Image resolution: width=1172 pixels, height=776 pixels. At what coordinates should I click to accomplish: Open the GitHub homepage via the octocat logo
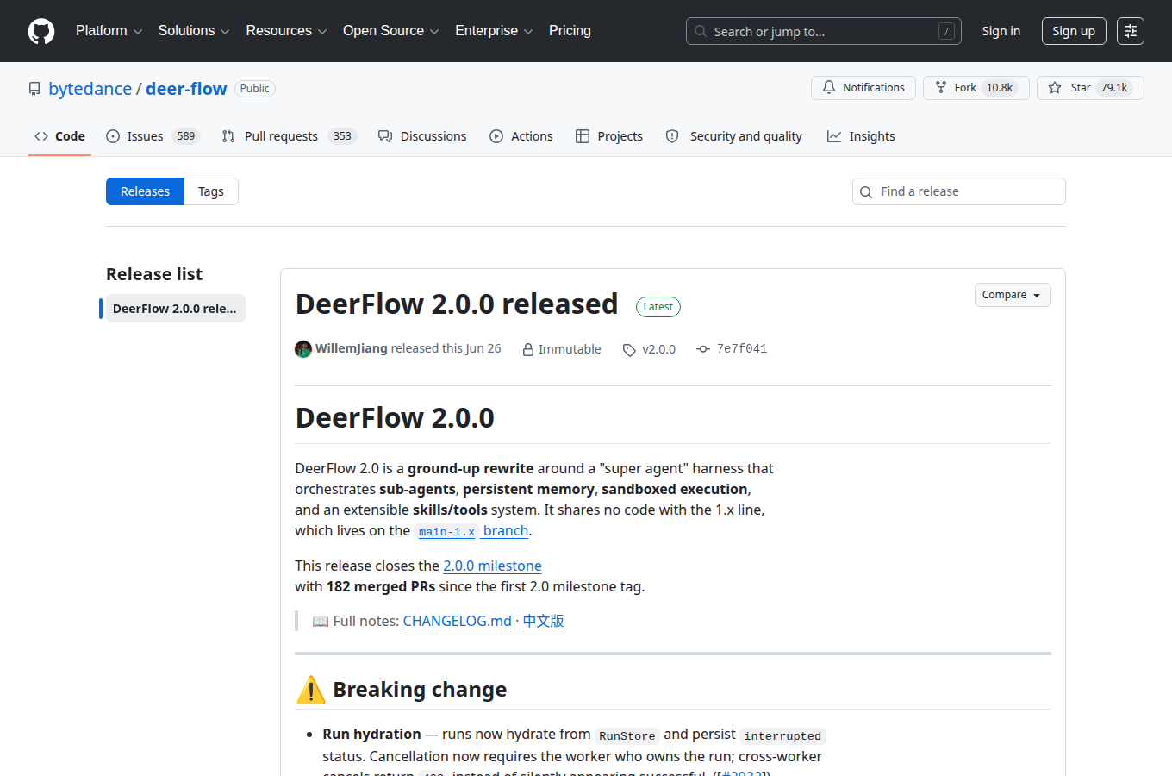click(x=41, y=31)
